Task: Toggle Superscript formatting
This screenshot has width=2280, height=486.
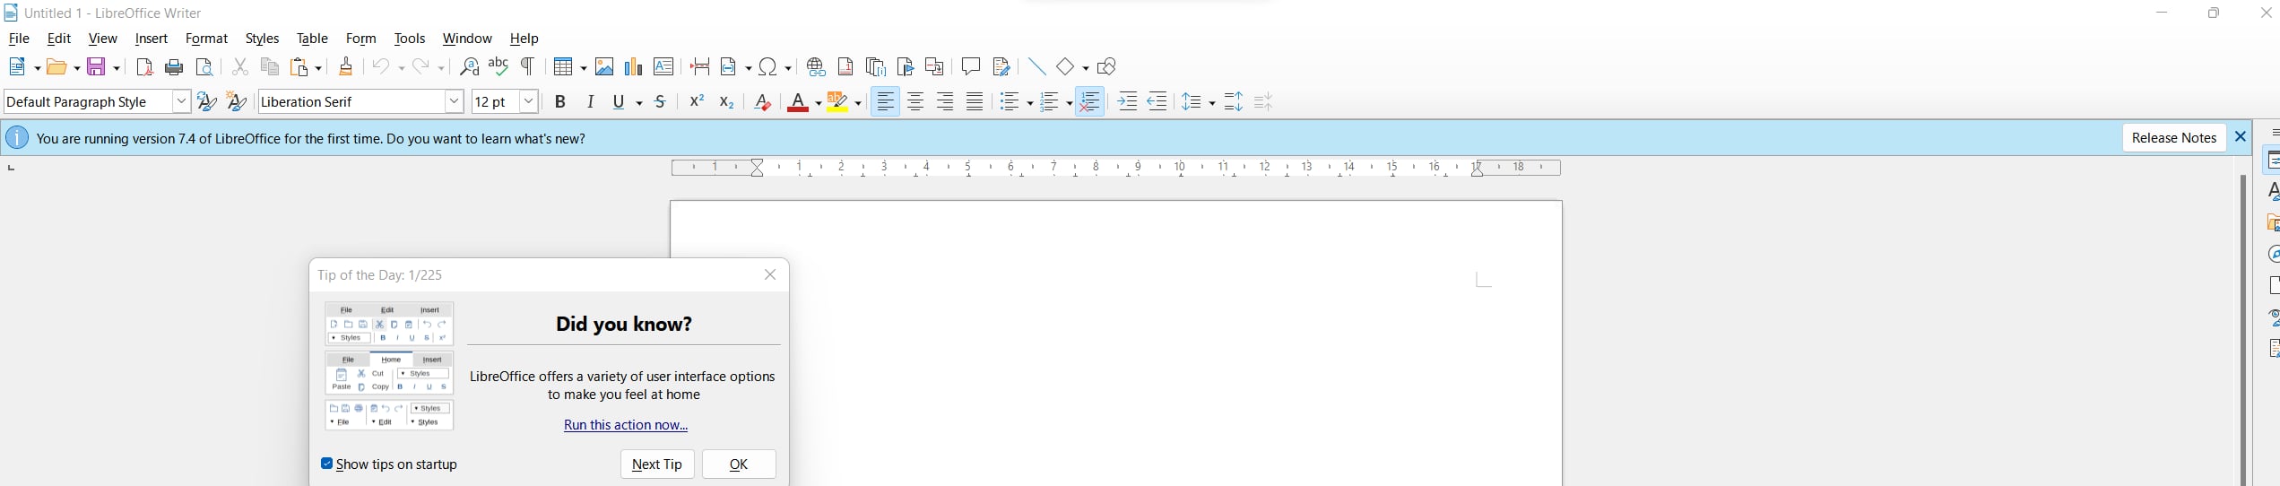Action: pyautogui.click(x=697, y=102)
